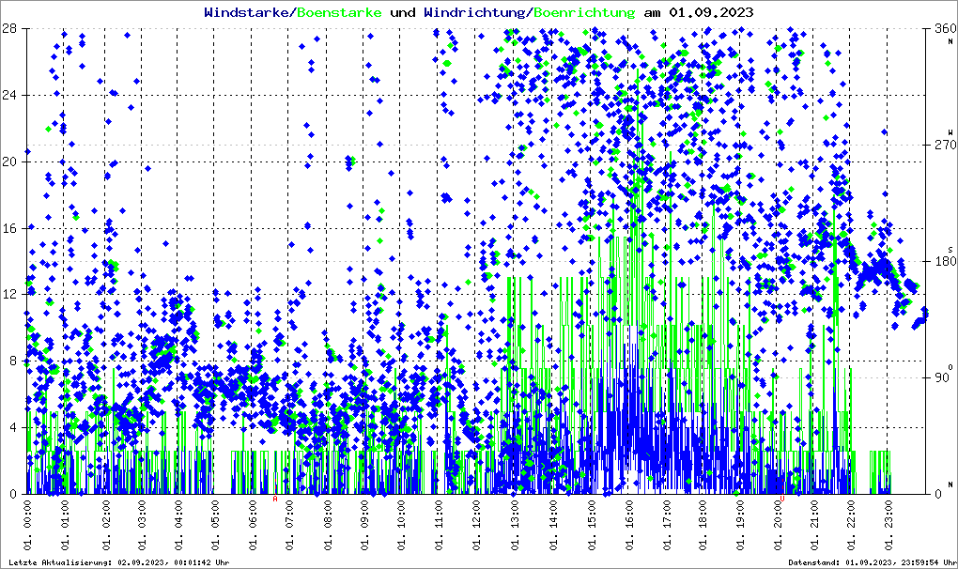Screen dimensions: 958x569
Task: Click the '90' label on the right axis
Action: 943,377
